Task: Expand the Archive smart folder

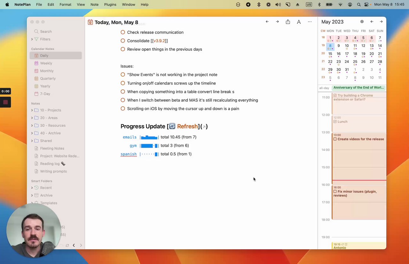Action: pyautogui.click(x=32, y=195)
